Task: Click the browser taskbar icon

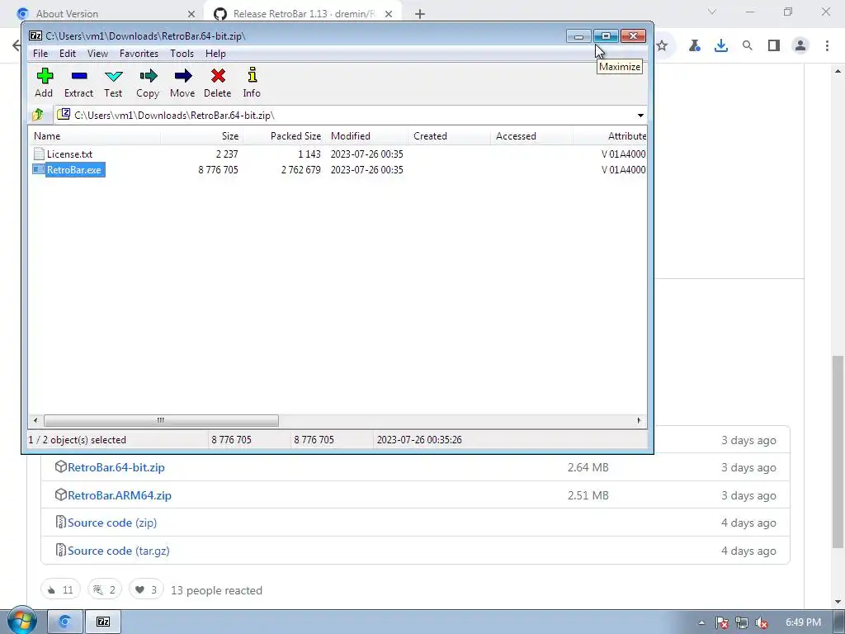Action: [65, 622]
